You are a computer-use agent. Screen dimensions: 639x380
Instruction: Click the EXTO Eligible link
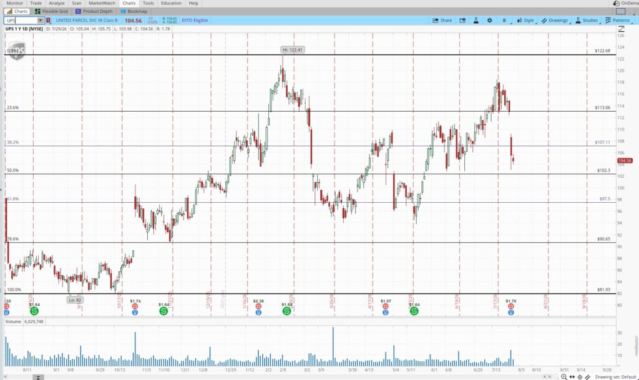[x=195, y=21]
